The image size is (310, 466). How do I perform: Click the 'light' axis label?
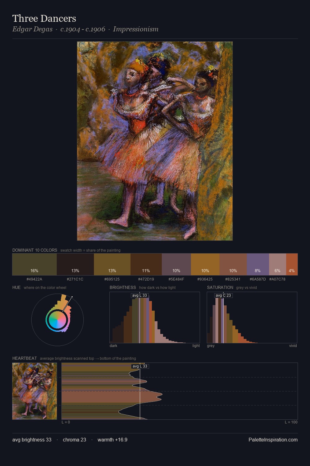click(196, 346)
